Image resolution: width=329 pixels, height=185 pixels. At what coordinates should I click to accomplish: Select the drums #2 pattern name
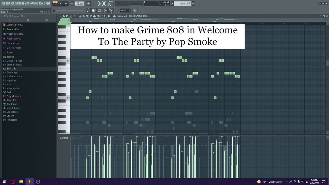[x=183, y=4]
